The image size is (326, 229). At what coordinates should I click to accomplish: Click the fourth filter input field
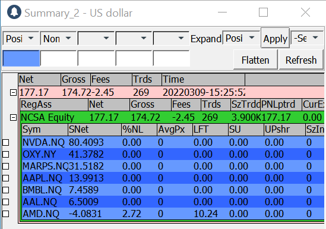(x=134, y=58)
